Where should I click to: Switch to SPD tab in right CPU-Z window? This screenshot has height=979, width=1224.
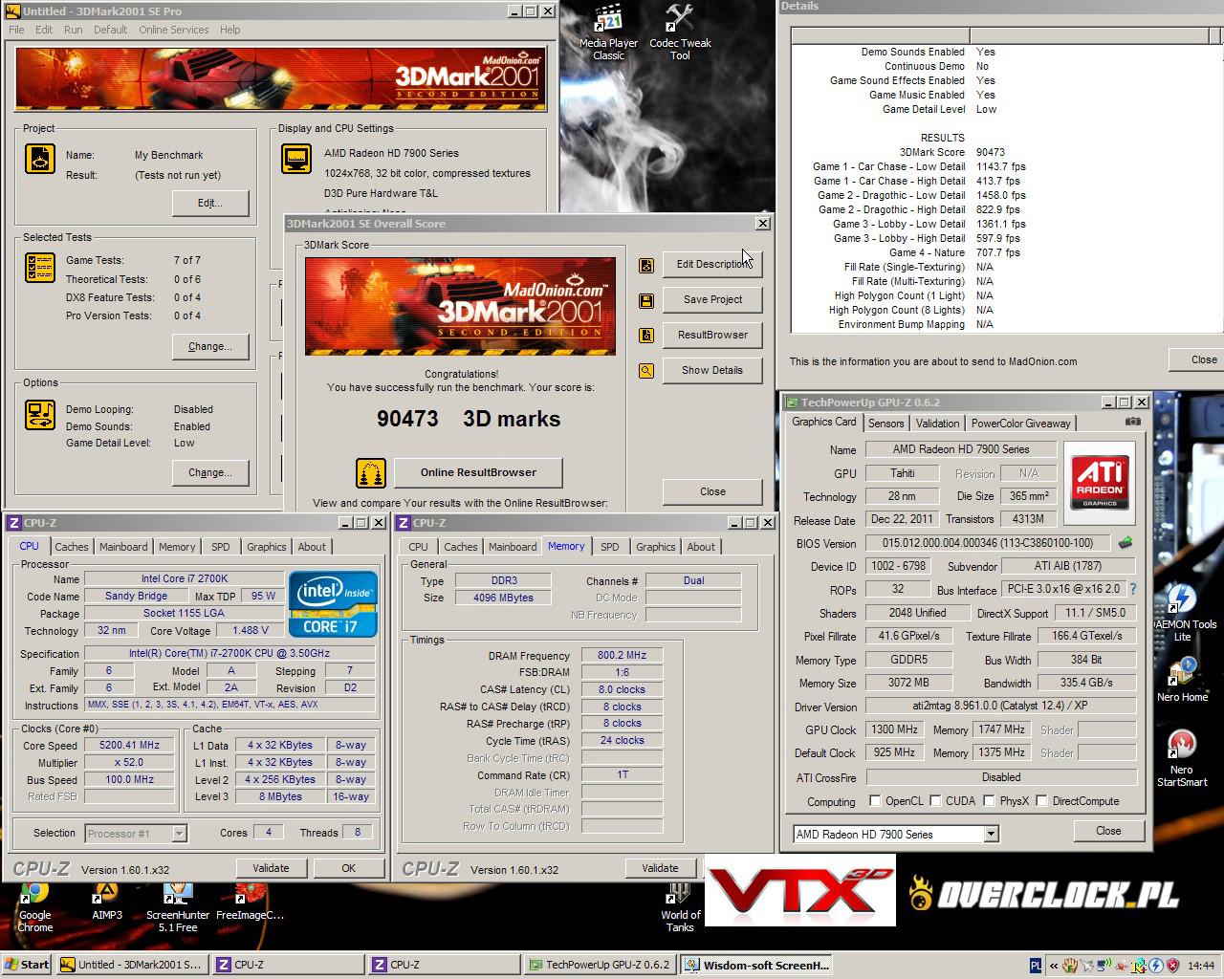pyautogui.click(x=609, y=547)
